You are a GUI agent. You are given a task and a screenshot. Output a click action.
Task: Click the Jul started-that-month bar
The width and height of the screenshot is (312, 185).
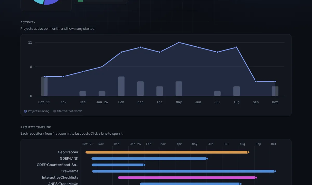[217, 94]
